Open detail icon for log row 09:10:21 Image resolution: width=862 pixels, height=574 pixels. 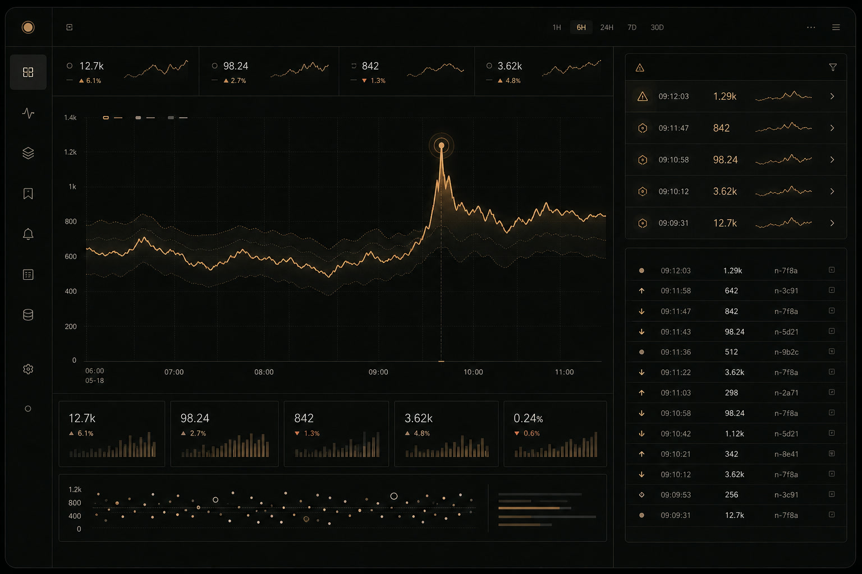pos(832,453)
